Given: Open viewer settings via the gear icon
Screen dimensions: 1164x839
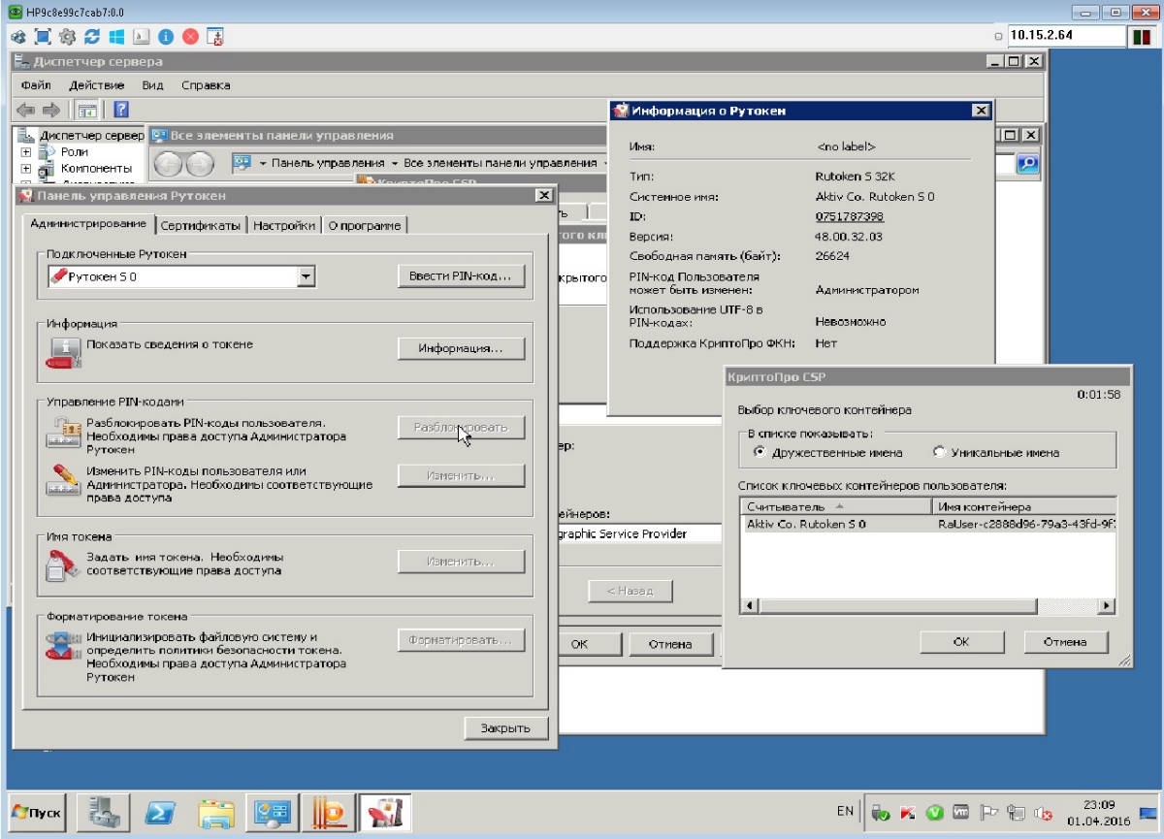Looking at the screenshot, I should [x=67, y=37].
